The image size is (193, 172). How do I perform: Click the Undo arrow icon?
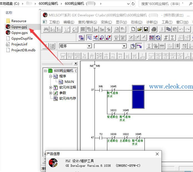tap(181, 29)
